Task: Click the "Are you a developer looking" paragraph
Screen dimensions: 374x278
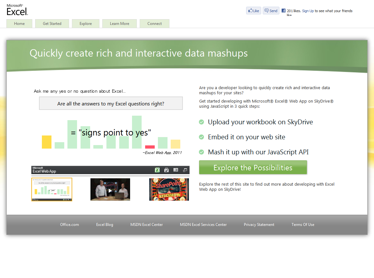Action: click(x=265, y=90)
